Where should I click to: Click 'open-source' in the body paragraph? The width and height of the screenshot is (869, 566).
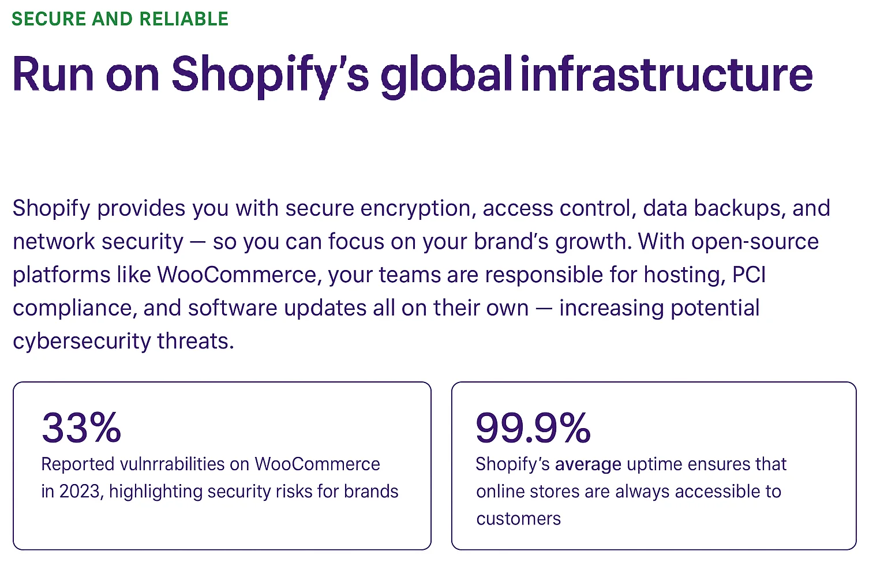pyautogui.click(x=755, y=241)
